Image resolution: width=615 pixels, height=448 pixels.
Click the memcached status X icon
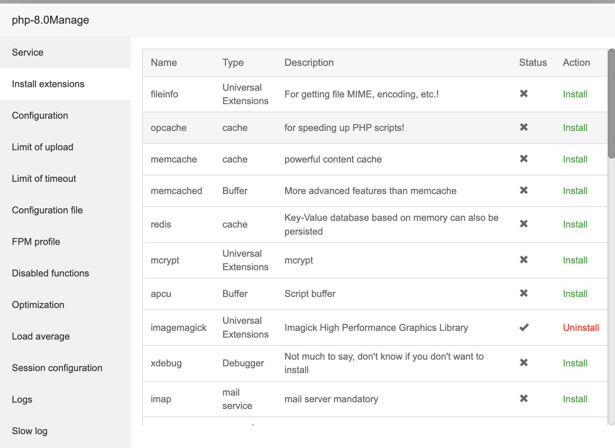pos(524,190)
